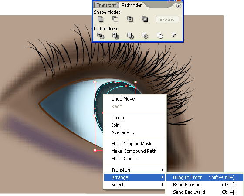Select Join in the context menu
Image resolution: width=244 pixels, height=196 pixels.
click(x=135, y=125)
